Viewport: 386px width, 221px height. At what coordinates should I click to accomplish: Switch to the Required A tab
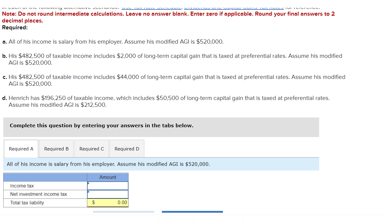tap(21, 149)
